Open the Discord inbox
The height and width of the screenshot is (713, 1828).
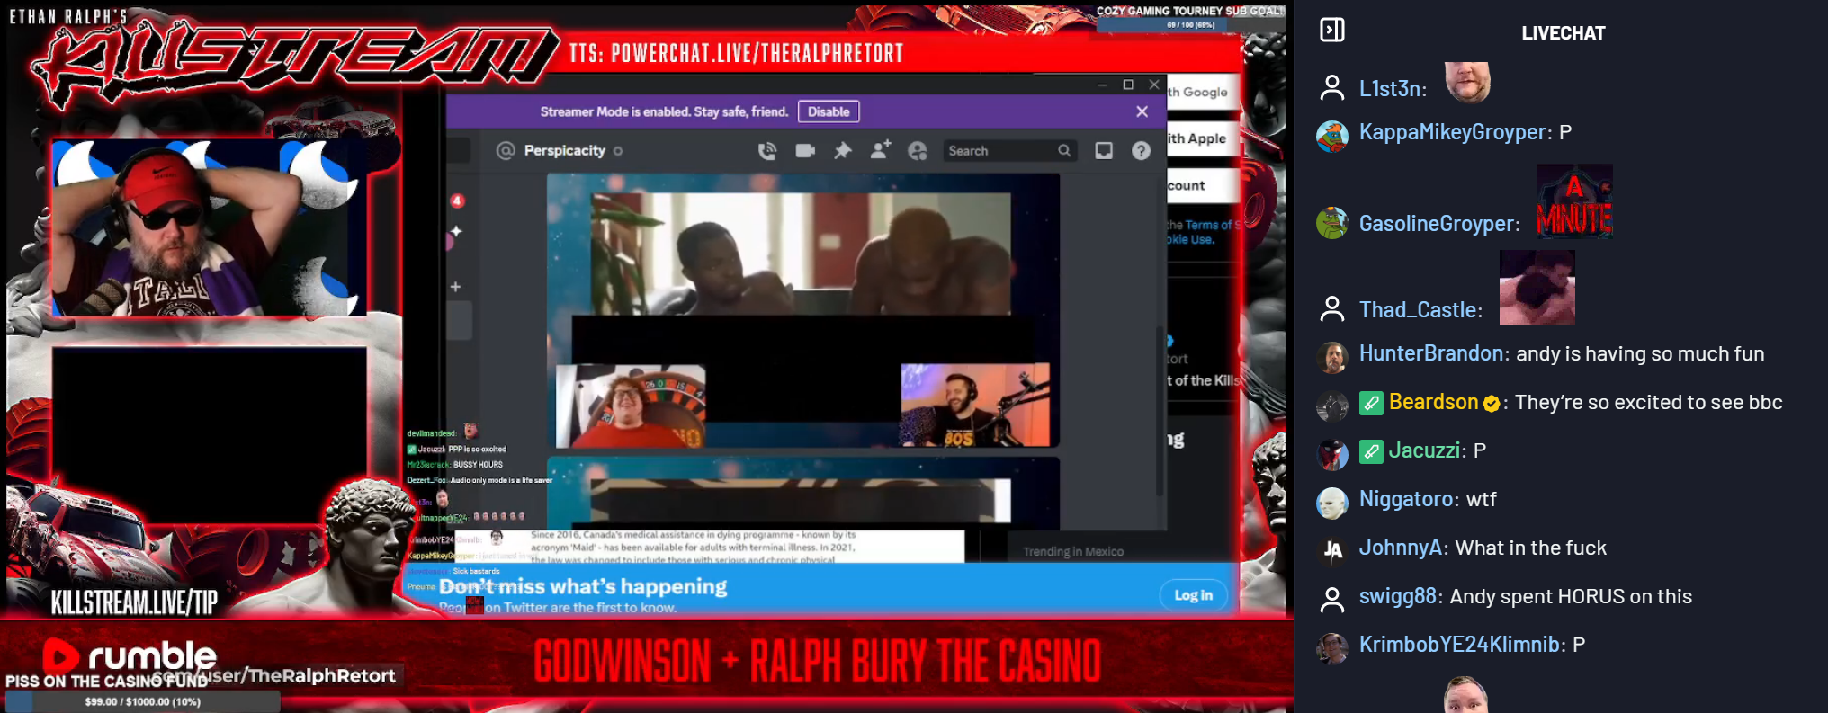tap(1104, 151)
